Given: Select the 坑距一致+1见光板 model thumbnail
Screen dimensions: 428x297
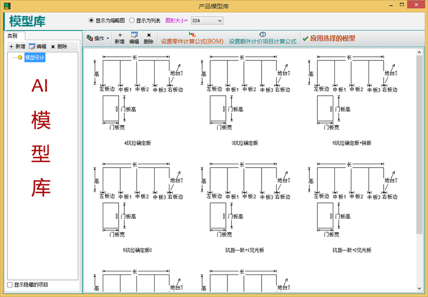Looking at the screenshot, I should pyautogui.click(x=245, y=200).
